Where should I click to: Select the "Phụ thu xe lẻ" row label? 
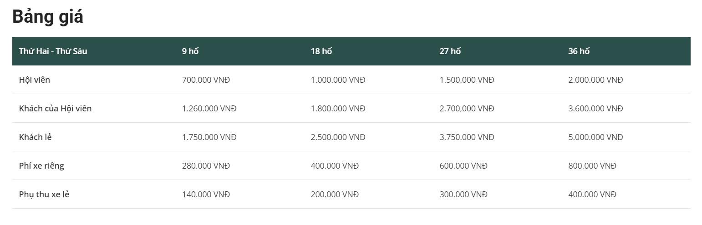point(44,194)
